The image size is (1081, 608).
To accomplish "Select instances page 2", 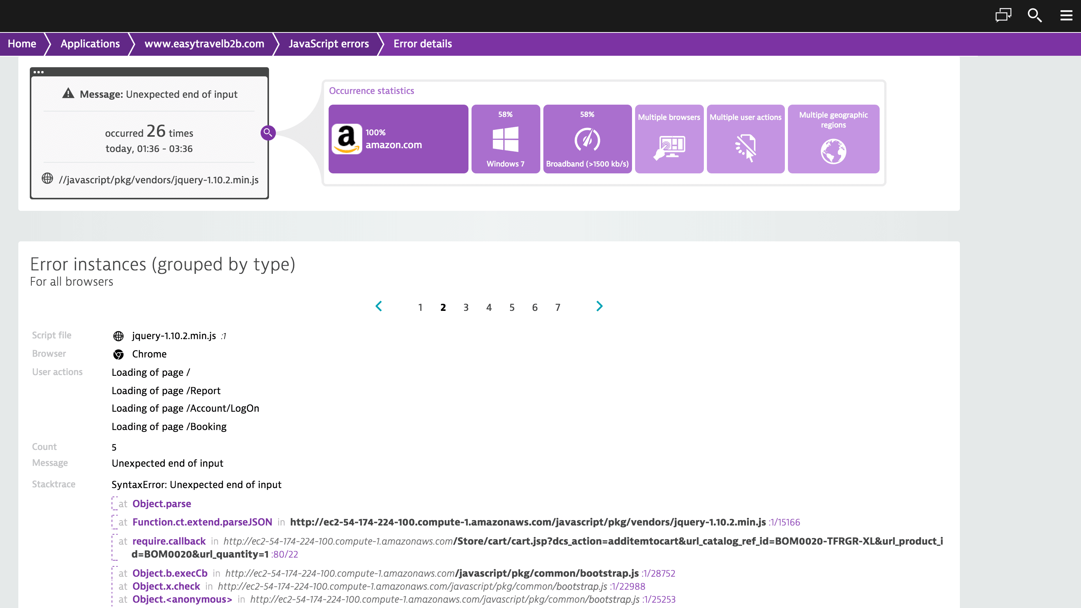I will point(443,307).
